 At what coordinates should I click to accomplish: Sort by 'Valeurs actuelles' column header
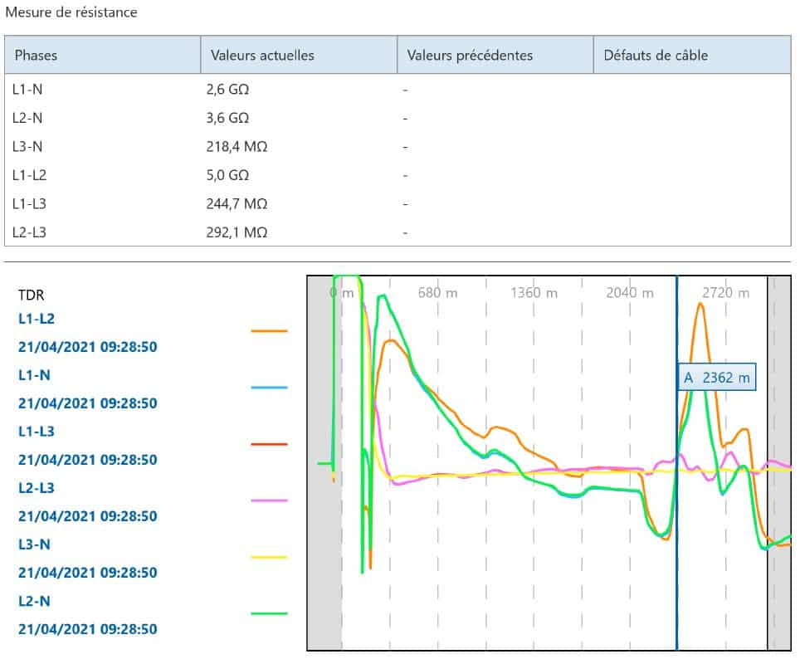pyautogui.click(x=262, y=56)
